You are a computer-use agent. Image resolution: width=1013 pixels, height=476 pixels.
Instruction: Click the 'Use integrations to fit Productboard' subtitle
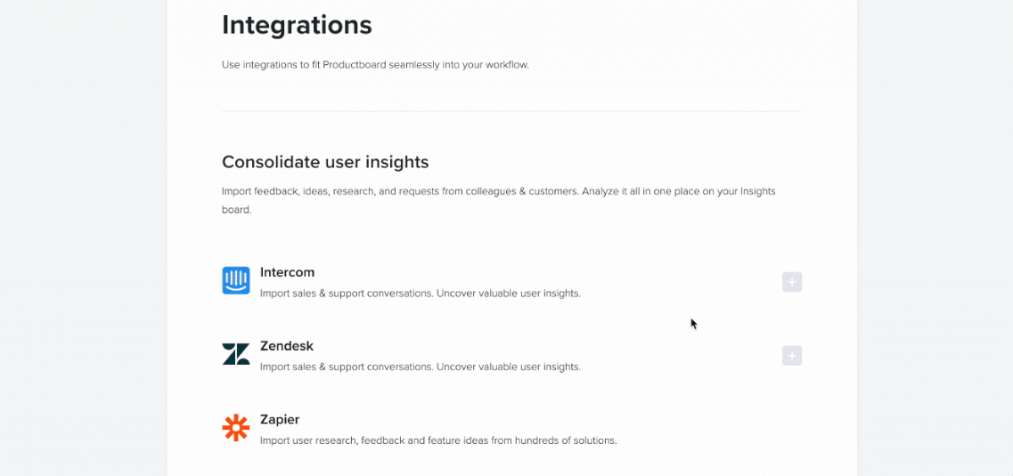tap(375, 65)
